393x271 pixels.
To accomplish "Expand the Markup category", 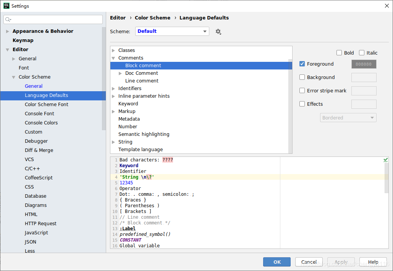I will click(x=113, y=111).
